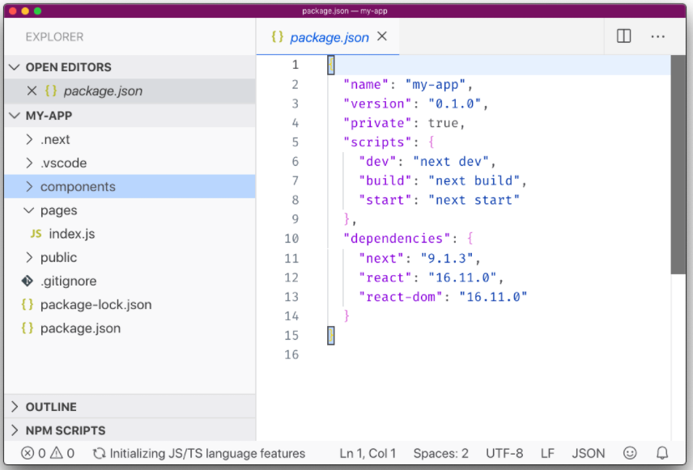Click the editor vertical scrollbar thumb
This screenshot has height=470, width=693.
[x=678, y=164]
